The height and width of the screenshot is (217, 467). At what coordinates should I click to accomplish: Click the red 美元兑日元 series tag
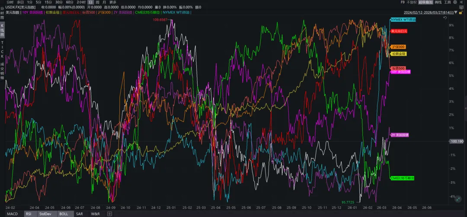(x=399, y=31)
